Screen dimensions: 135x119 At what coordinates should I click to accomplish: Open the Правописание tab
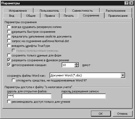point(118,16)
